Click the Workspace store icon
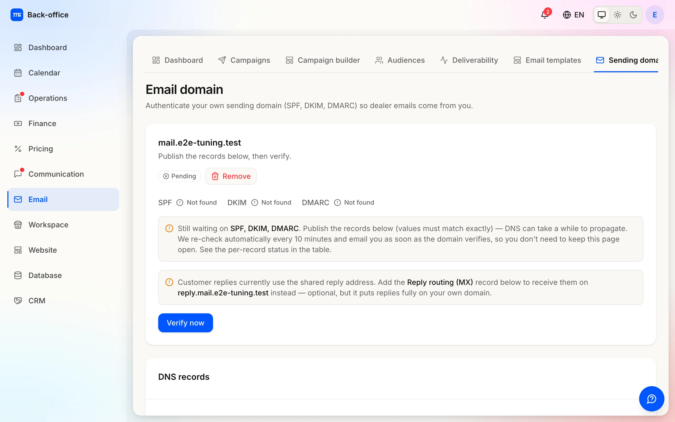Viewport: 675px width, 422px height. [x=18, y=225]
